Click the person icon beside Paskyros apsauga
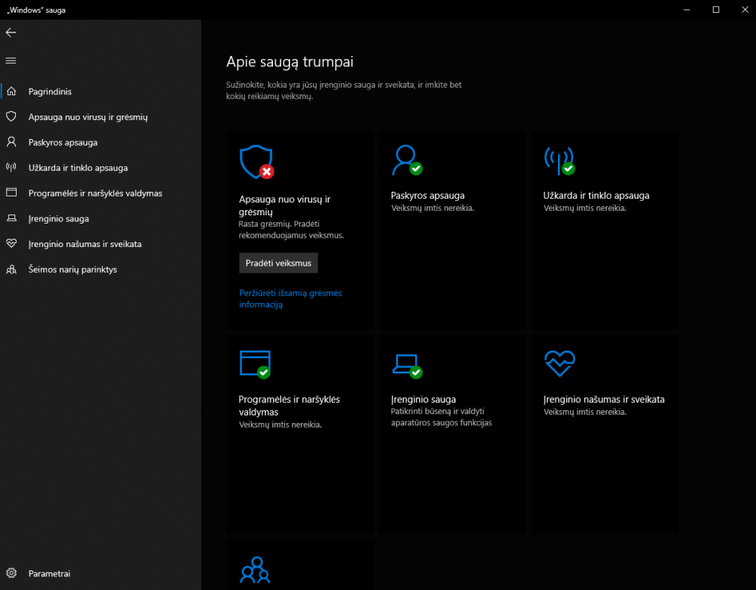Viewport: 756px width, 590px height. click(x=11, y=142)
